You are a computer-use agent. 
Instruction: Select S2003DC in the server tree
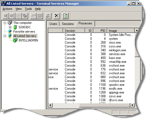(x=25, y=27)
